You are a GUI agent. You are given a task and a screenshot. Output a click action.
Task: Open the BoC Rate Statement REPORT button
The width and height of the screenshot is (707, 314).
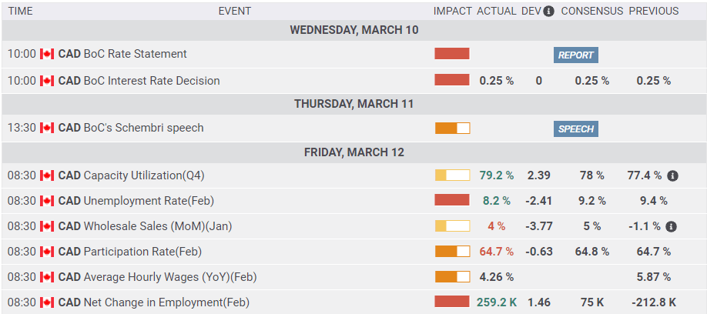tap(575, 55)
